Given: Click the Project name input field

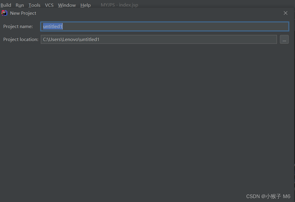Looking at the screenshot, I should click(165, 26).
